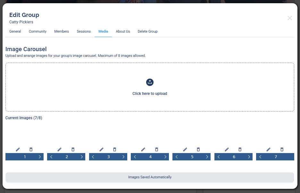This screenshot has width=300, height=193.
Task: Move image 6 left with the arrow
Action: point(219,157)
